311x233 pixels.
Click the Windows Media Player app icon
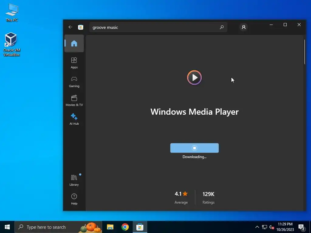pyautogui.click(x=194, y=77)
